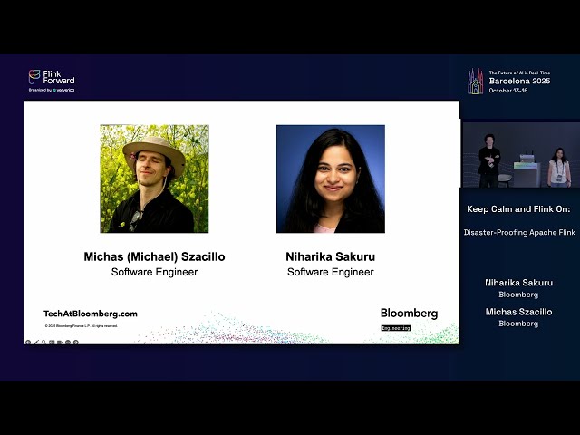Click the name 'Michas (Michael) Szacillo' on slide
Screen dimensions: 580x435
(x=154, y=256)
